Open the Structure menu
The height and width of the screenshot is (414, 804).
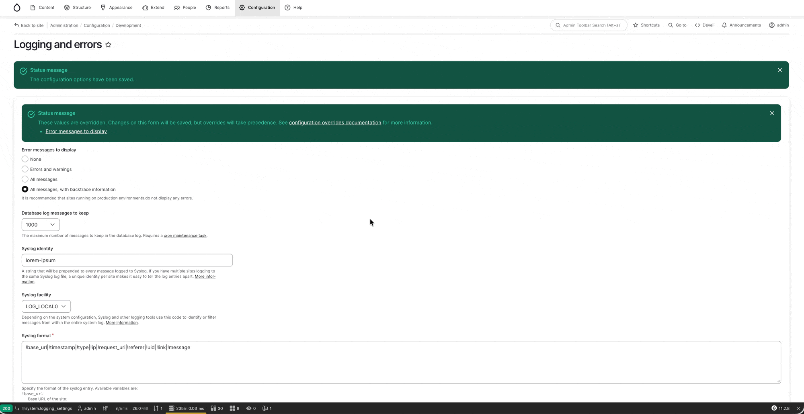(77, 8)
